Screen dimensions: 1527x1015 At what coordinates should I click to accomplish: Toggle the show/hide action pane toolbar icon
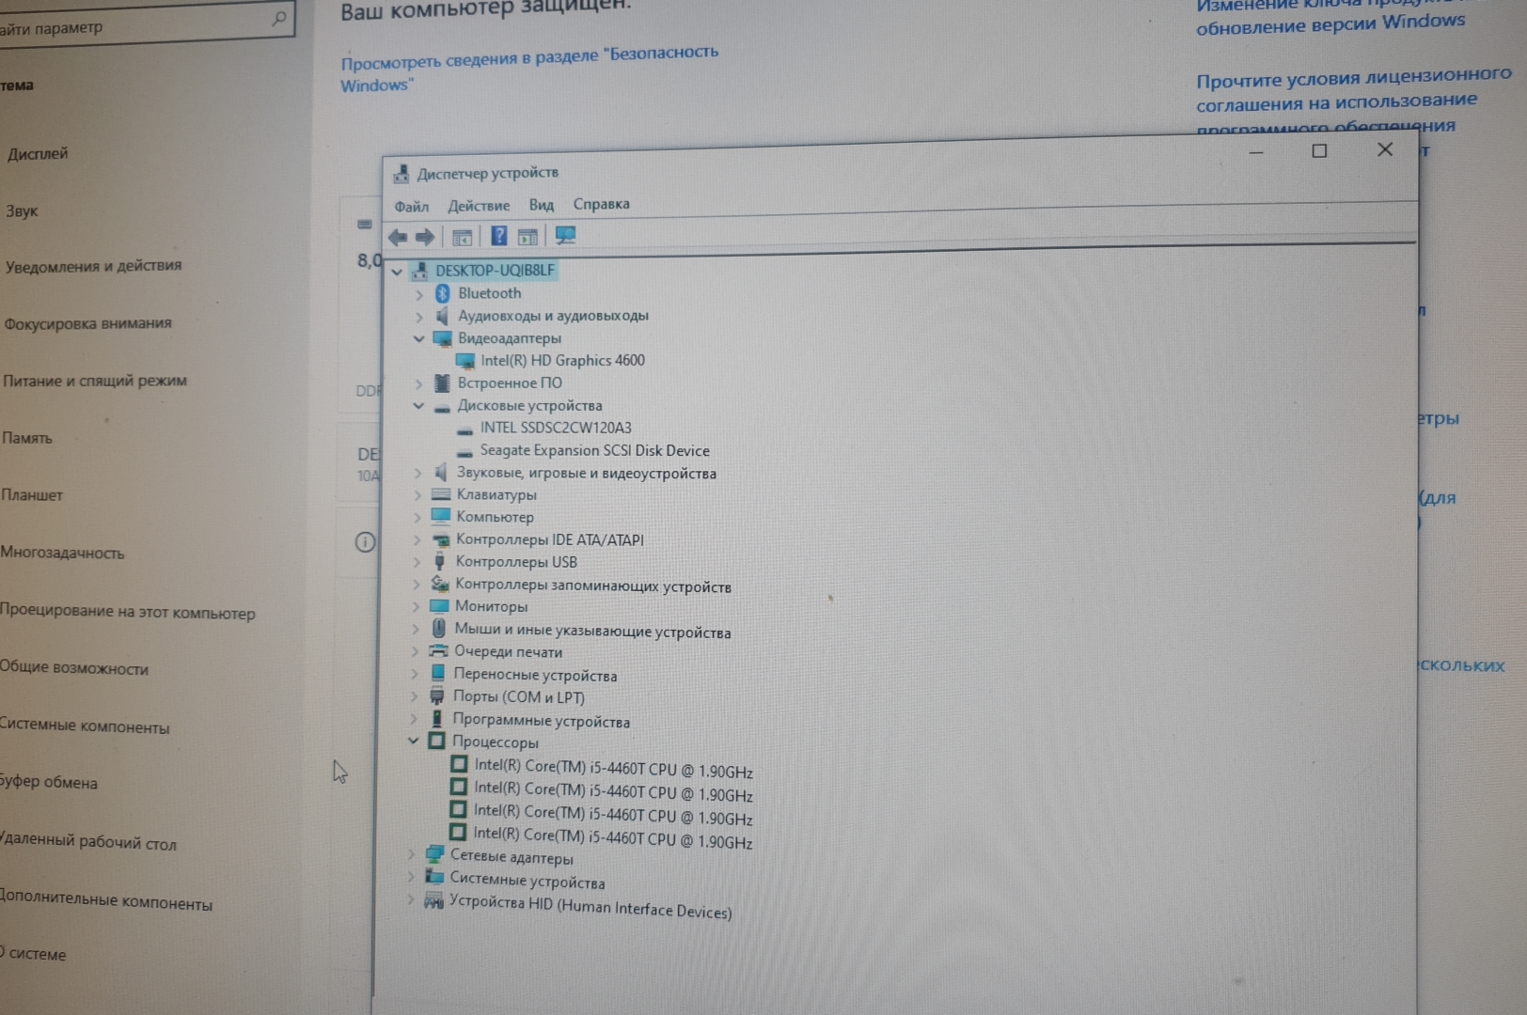pyautogui.click(x=527, y=237)
